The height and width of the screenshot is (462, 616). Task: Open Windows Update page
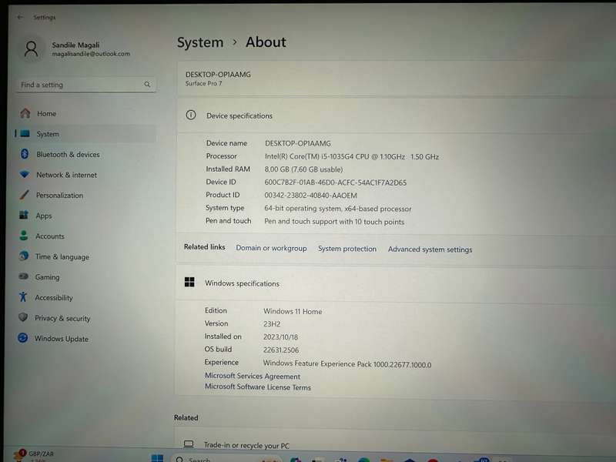[85, 338]
